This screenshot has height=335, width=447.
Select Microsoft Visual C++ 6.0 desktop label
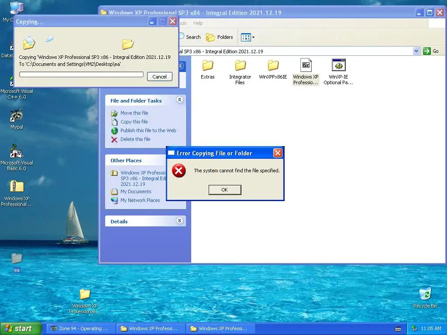coord(17,94)
